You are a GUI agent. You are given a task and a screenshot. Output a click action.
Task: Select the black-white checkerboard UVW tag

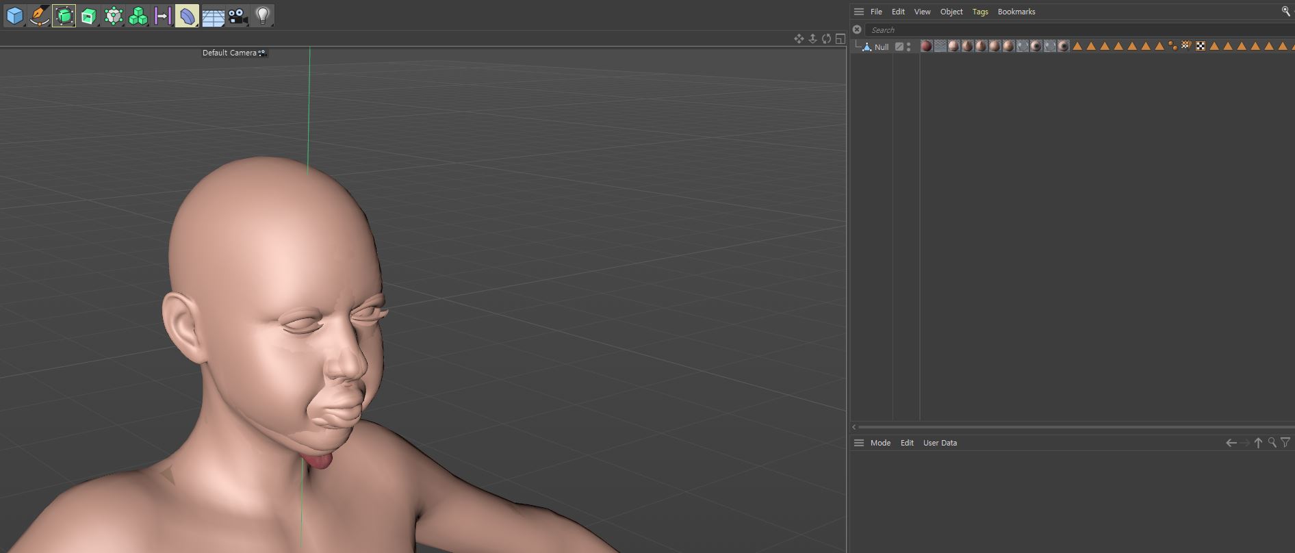[1201, 46]
